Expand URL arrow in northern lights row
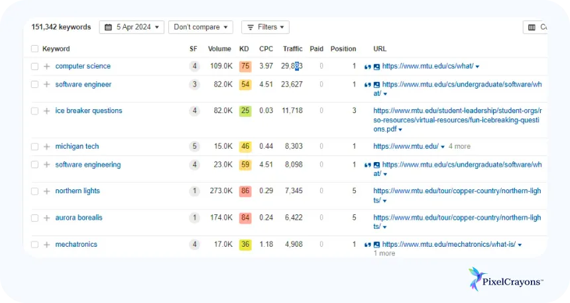The width and height of the screenshot is (570, 303). coord(384,200)
